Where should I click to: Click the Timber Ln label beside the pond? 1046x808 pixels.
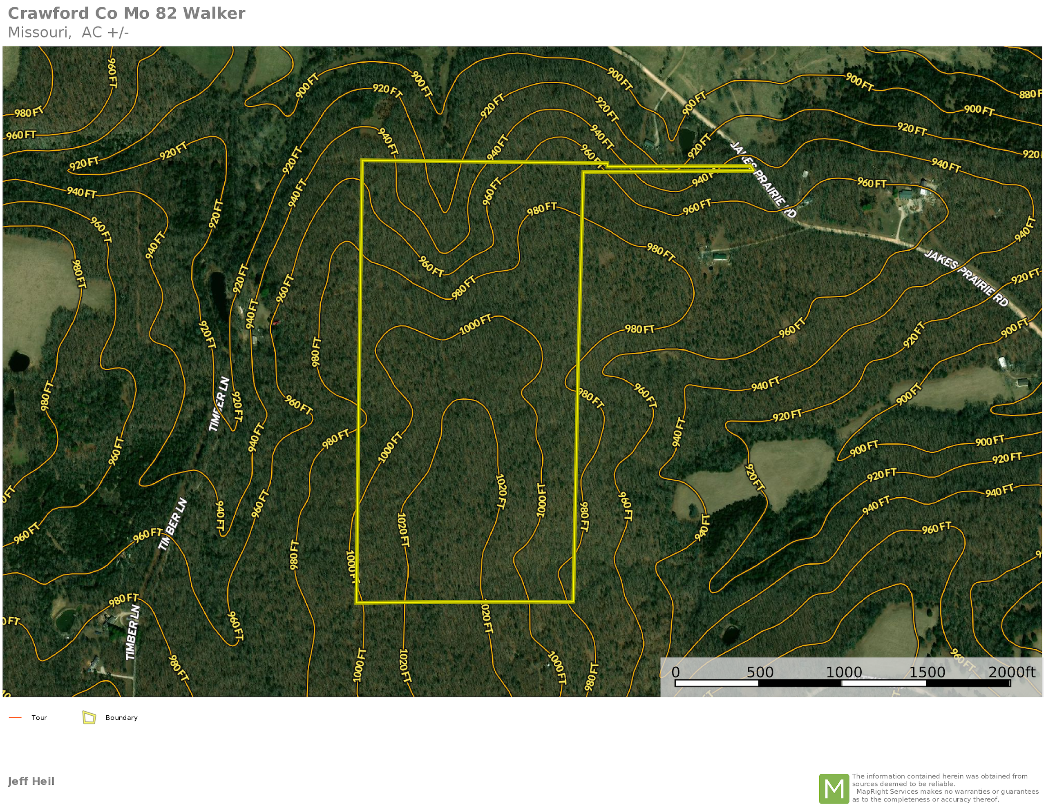219,403
